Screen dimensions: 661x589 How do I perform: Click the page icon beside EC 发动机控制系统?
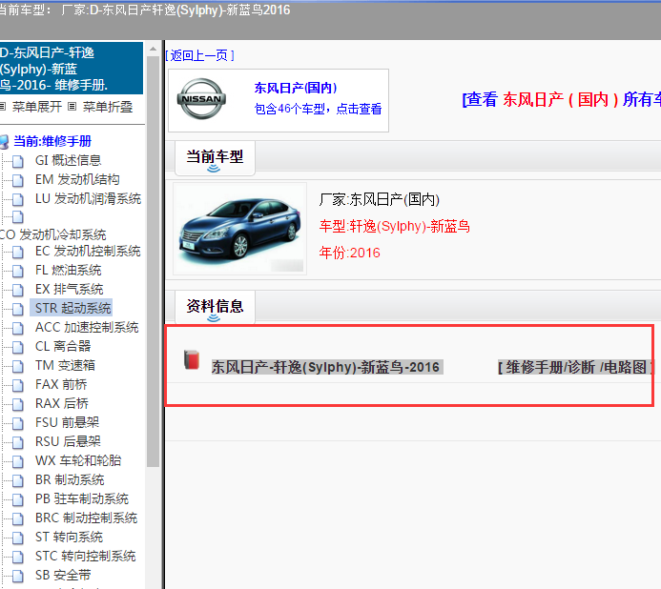point(18,252)
